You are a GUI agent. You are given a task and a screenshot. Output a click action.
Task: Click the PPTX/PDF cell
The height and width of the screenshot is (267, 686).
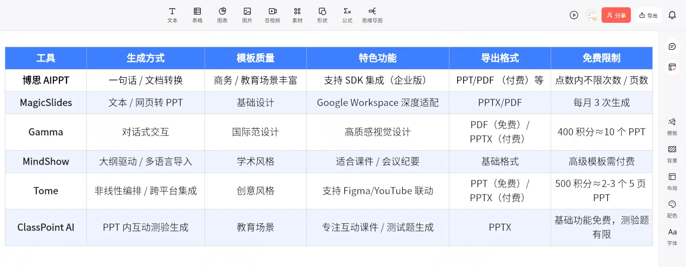coord(500,103)
